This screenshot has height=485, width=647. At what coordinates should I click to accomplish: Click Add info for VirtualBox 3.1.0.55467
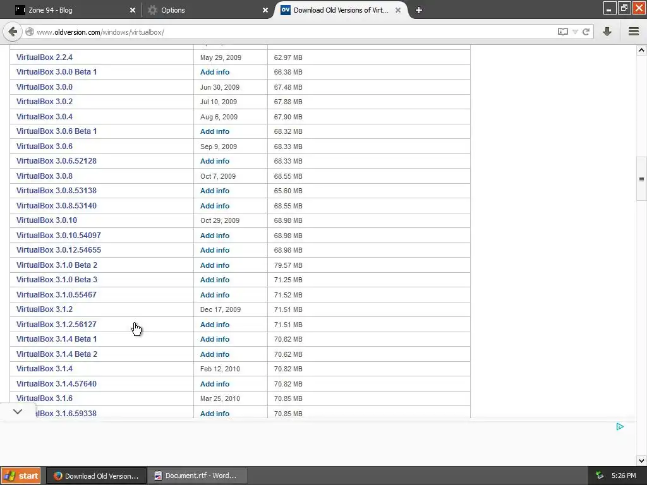215,295
